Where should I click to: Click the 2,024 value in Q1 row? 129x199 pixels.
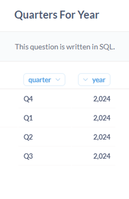(x=102, y=118)
